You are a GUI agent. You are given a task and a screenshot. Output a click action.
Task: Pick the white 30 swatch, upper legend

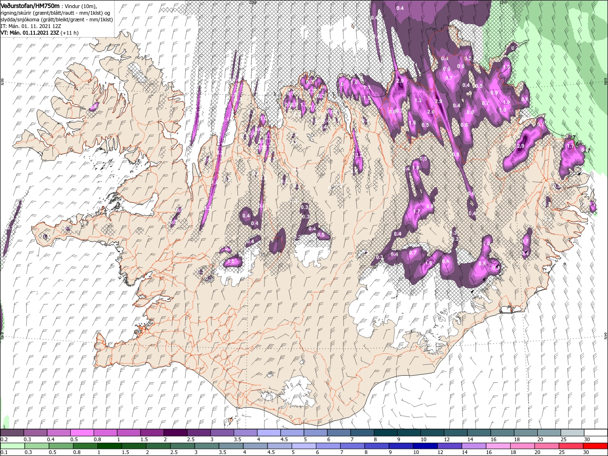595,433
